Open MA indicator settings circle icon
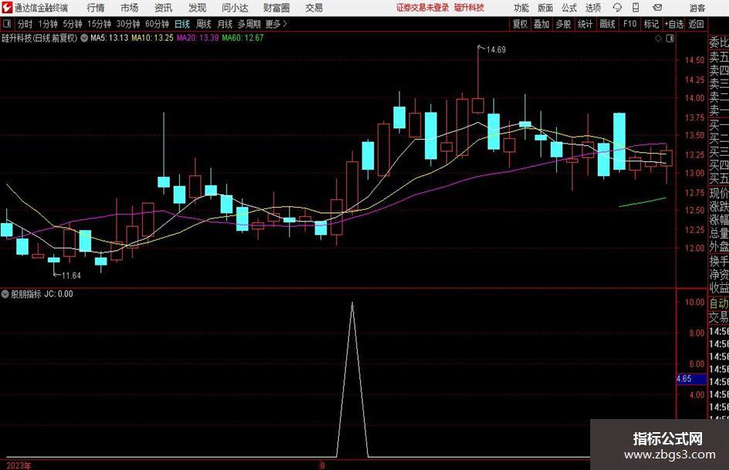The height and width of the screenshot is (470, 729). pyautogui.click(x=84, y=38)
